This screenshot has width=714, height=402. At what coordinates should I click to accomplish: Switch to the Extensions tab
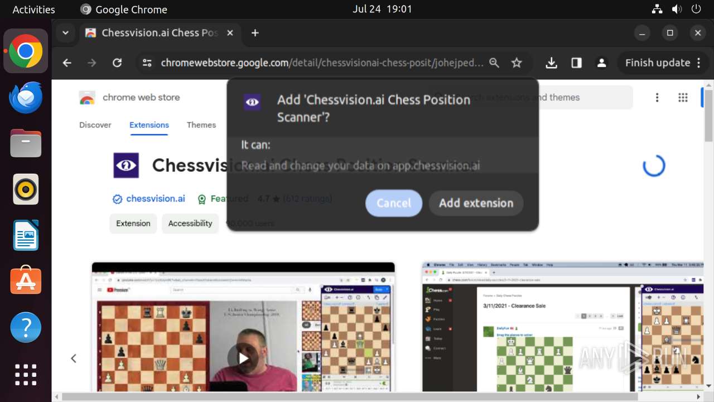(149, 125)
